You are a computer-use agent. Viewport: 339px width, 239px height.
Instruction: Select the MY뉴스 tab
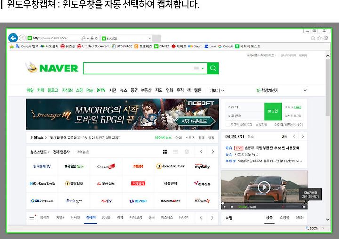pyautogui.click(x=83, y=152)
